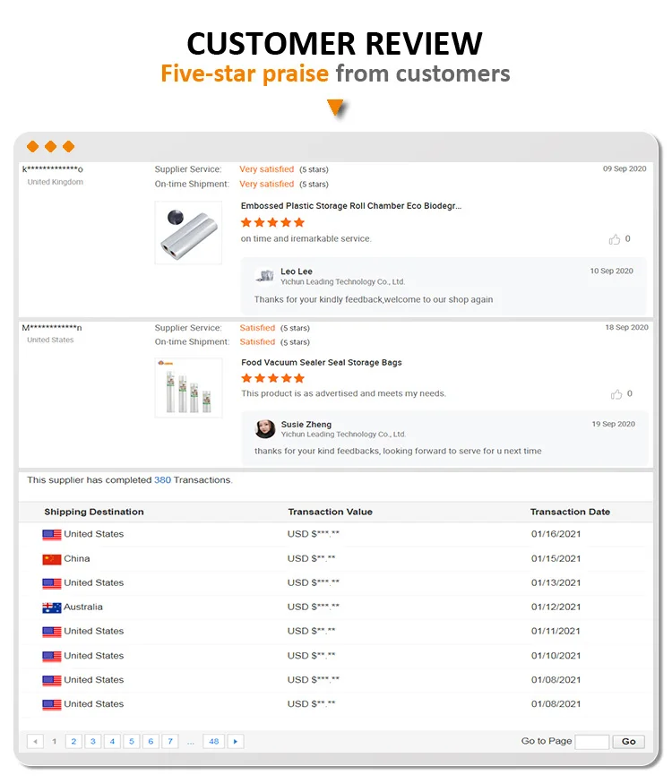Screen dimensions: 672x784
Task: Open Embossed Plastic Storage Roll product thumbnail
Action: (x=188, y=233)
